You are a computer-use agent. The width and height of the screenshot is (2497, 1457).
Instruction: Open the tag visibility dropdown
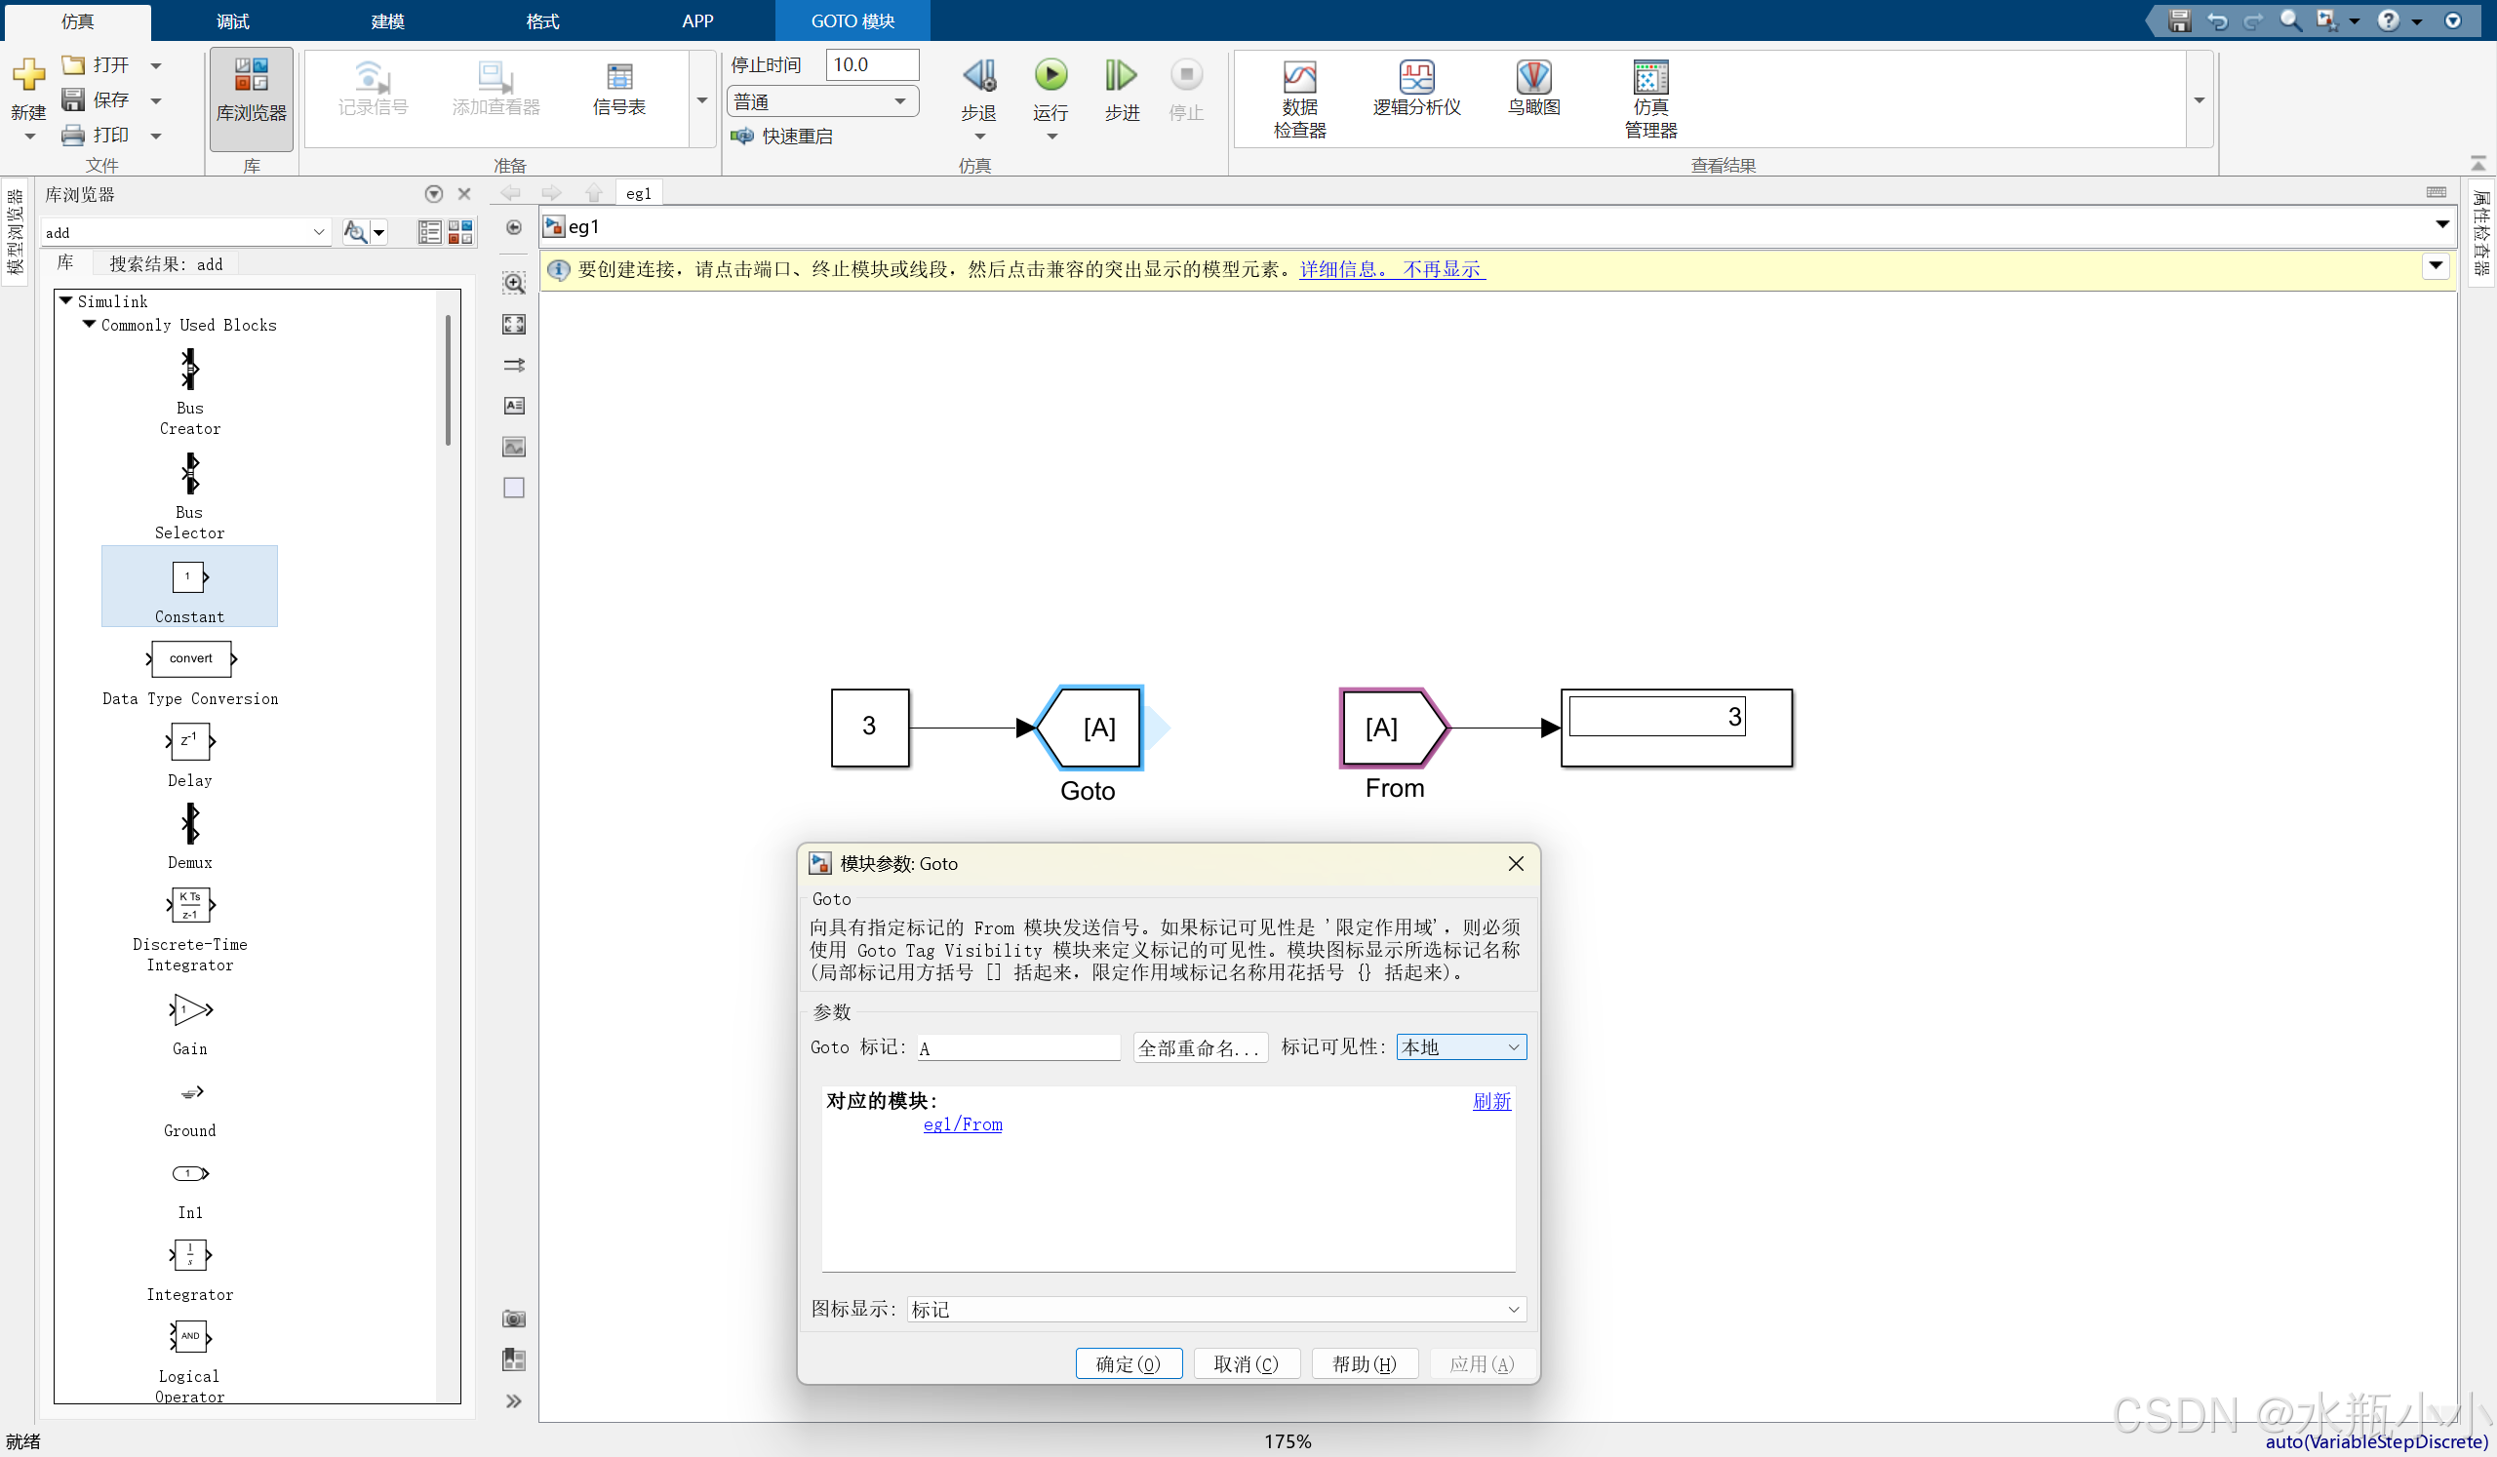click(1460, 1047)
